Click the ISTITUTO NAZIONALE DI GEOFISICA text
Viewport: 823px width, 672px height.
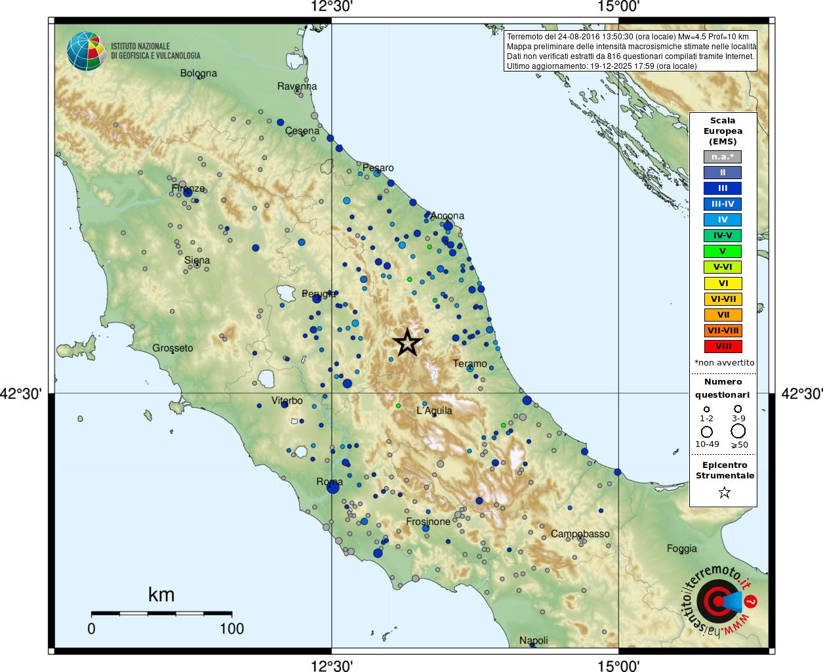pyautogui.click(x=155, y=51)
